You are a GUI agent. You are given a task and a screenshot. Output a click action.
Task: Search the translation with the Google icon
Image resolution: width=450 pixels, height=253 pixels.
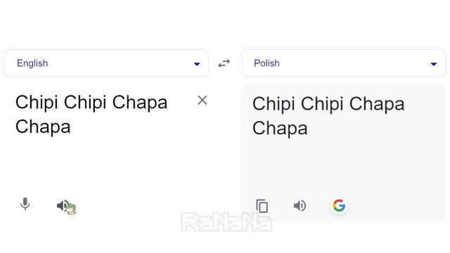(339, 205)
